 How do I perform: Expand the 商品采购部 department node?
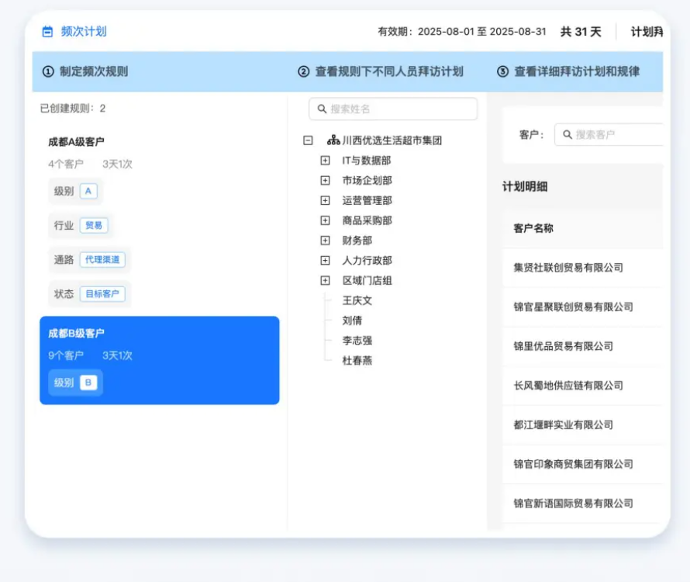coord(325,221)
